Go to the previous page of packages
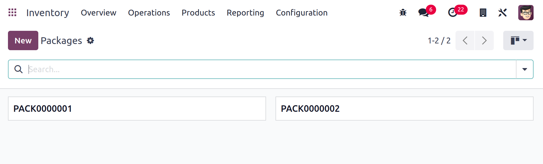 point(465,40)
